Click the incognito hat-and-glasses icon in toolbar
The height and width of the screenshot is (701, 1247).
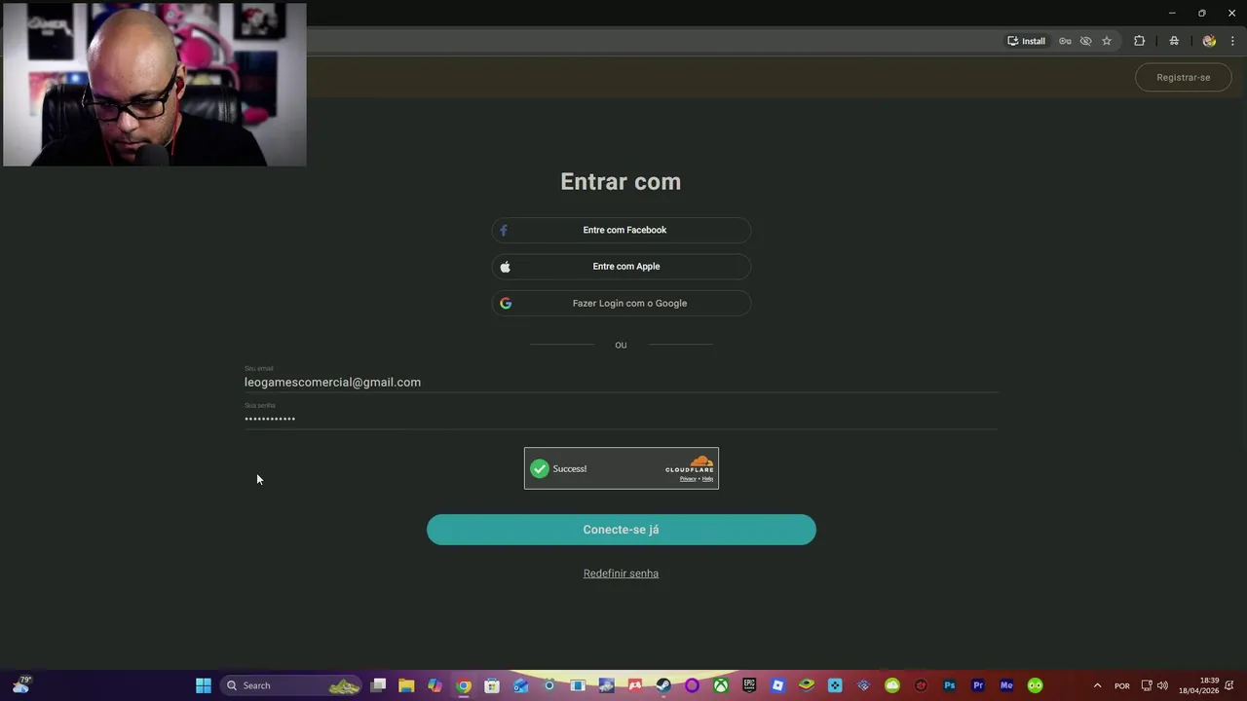pyautogui.click(x=1174, y=41)
